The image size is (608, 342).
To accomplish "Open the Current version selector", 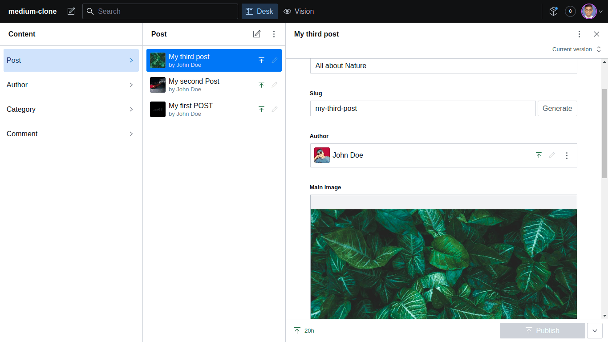I will [576, 49].
